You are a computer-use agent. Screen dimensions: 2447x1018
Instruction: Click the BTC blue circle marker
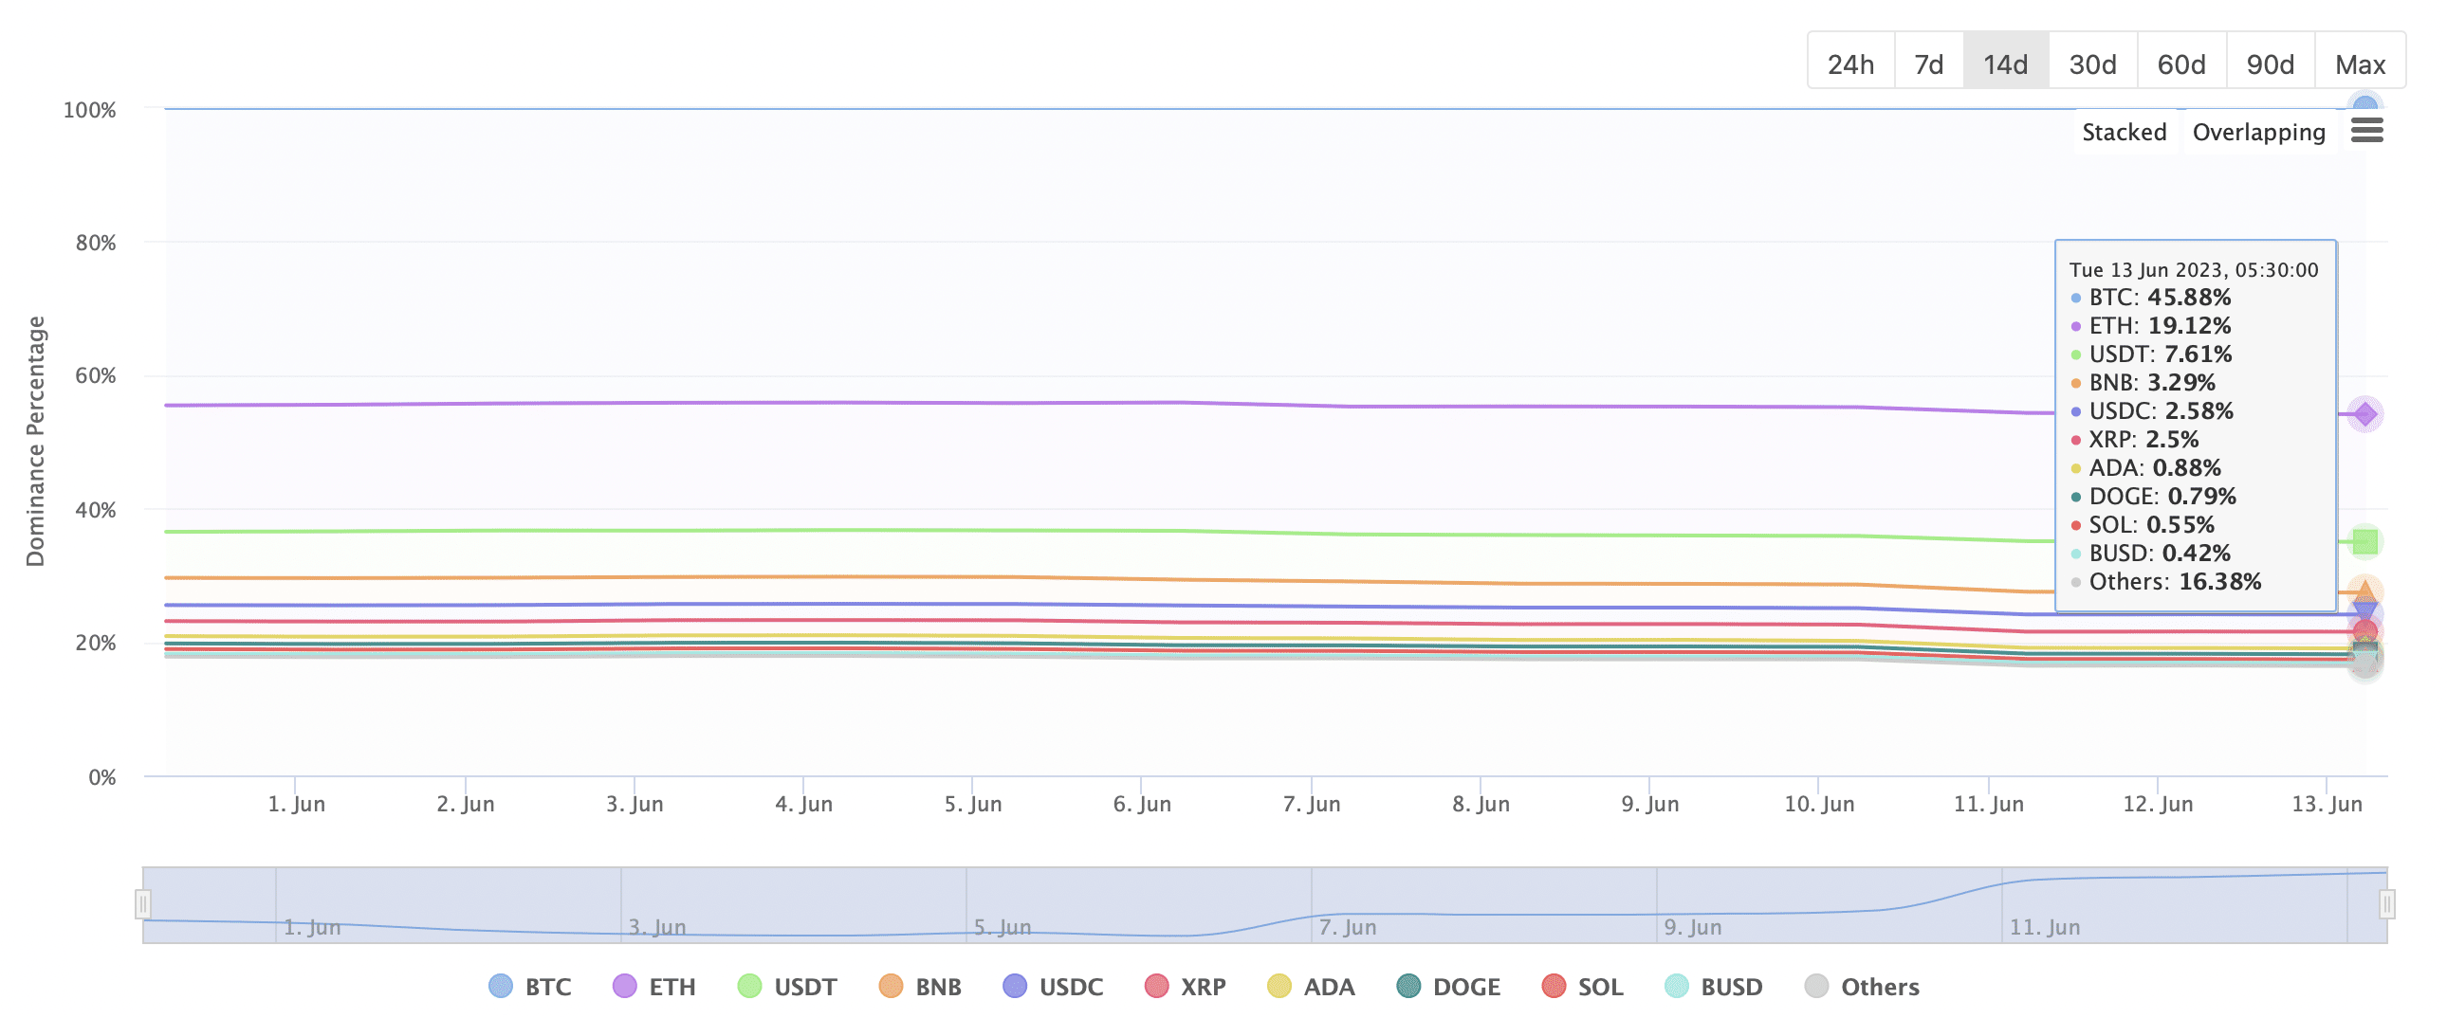2364,106
